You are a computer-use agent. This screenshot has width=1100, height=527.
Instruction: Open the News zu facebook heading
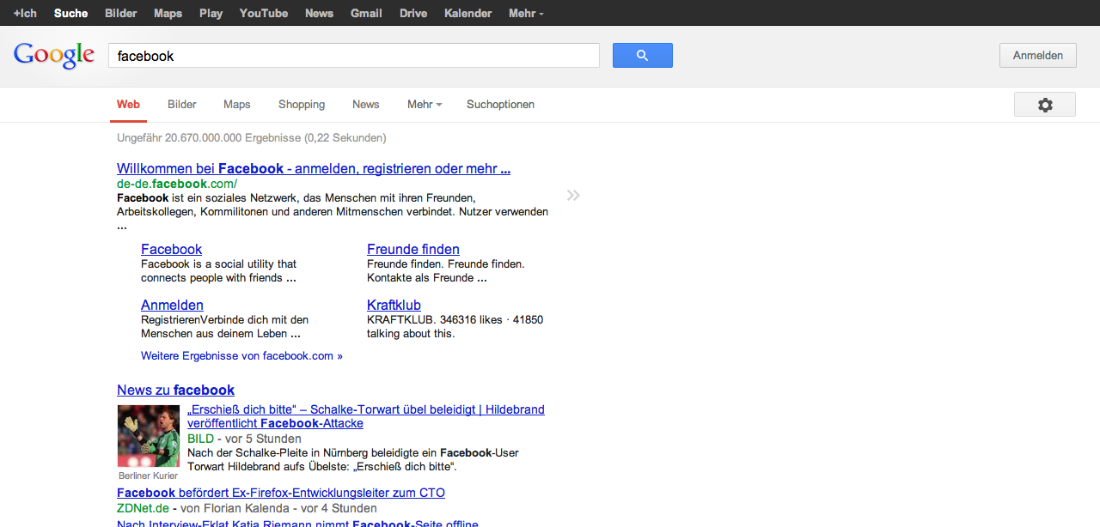[x=175, y=391]
